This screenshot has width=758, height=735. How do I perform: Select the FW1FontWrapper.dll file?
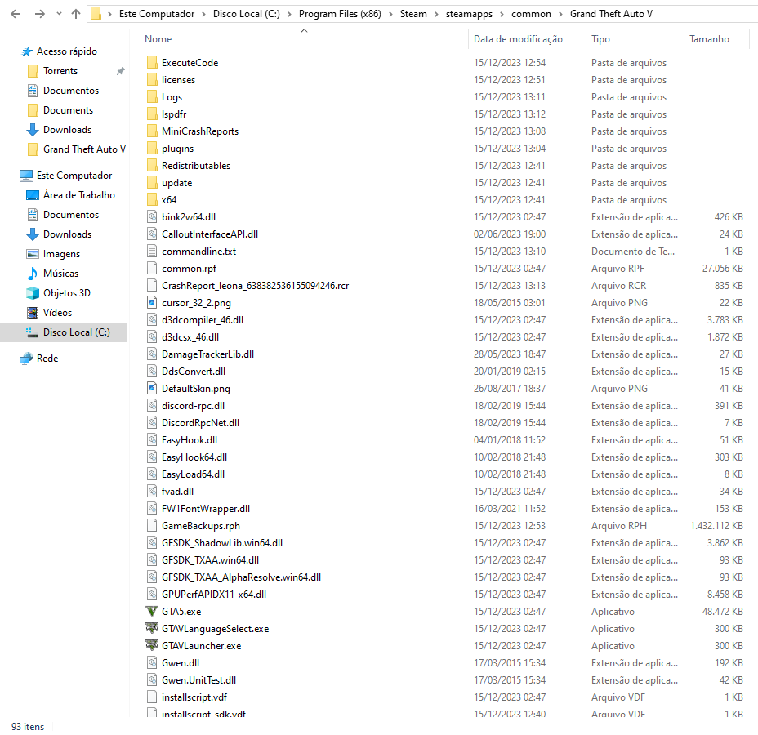click(x=206, y=509)
